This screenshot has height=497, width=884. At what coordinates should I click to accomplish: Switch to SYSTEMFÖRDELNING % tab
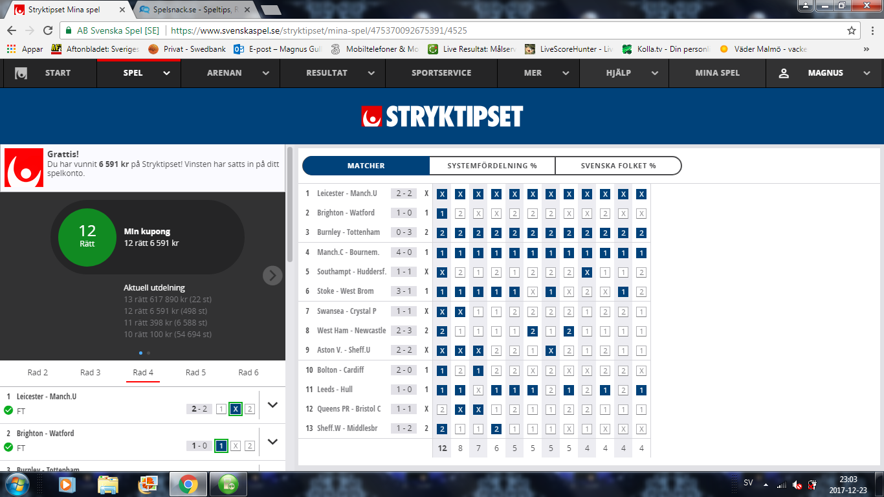coord(492,166)
